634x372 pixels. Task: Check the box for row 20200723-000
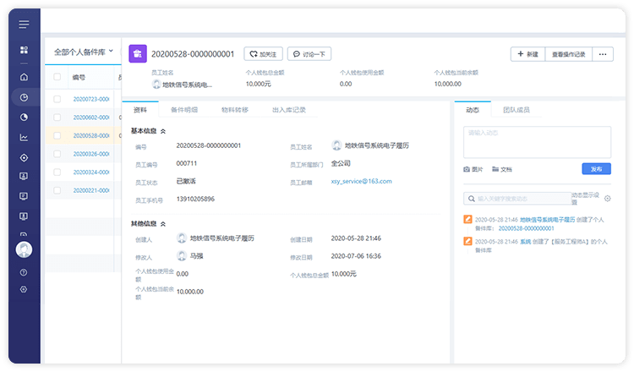(57, 99)
